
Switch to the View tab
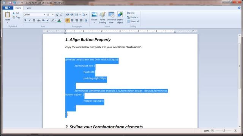(x=29, y=8)
